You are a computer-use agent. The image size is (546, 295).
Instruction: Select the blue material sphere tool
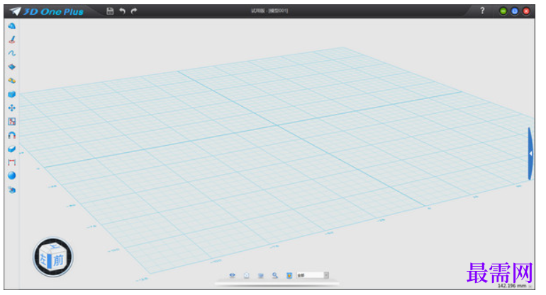pos(12,176)
